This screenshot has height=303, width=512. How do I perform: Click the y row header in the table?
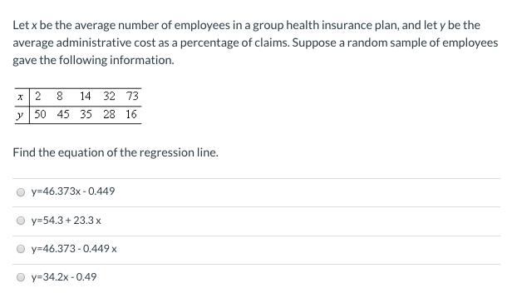click(20, 115)
